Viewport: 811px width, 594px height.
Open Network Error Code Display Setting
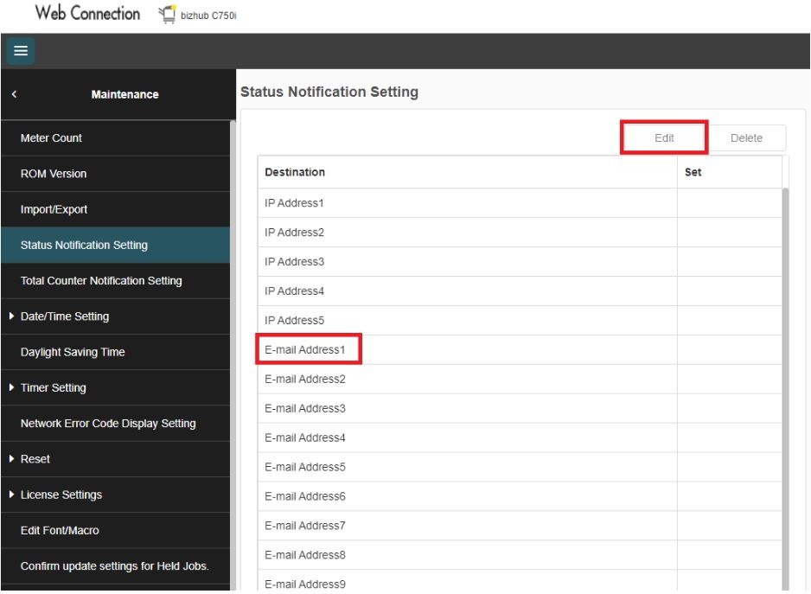coord(107,424)
